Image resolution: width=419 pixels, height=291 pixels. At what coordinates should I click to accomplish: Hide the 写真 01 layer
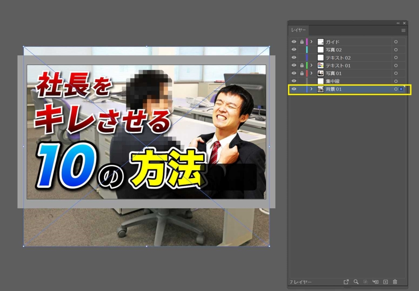point(294,73)
